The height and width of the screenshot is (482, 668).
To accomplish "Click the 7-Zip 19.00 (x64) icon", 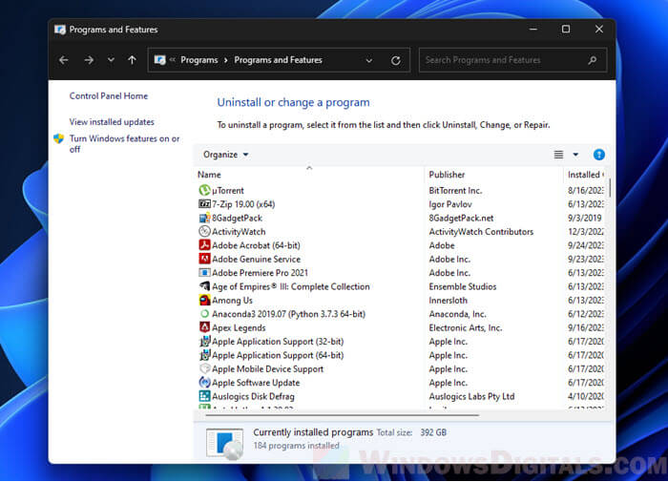I will [204, 203].
